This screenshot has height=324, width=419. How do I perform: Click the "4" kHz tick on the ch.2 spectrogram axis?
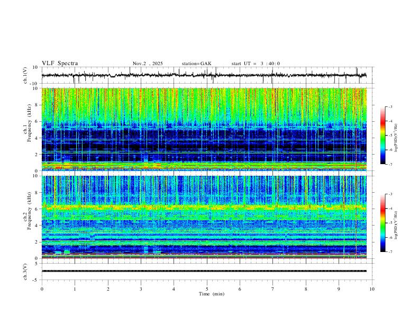(37, 226)
